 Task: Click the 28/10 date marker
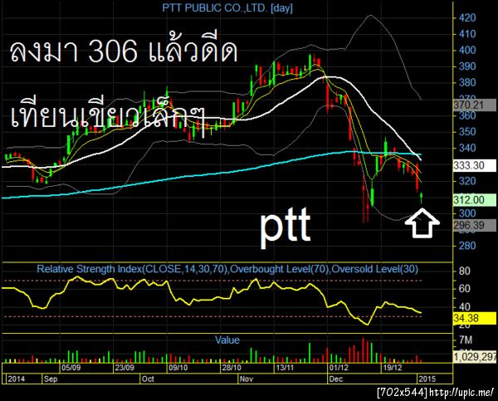tap(232, 368)
